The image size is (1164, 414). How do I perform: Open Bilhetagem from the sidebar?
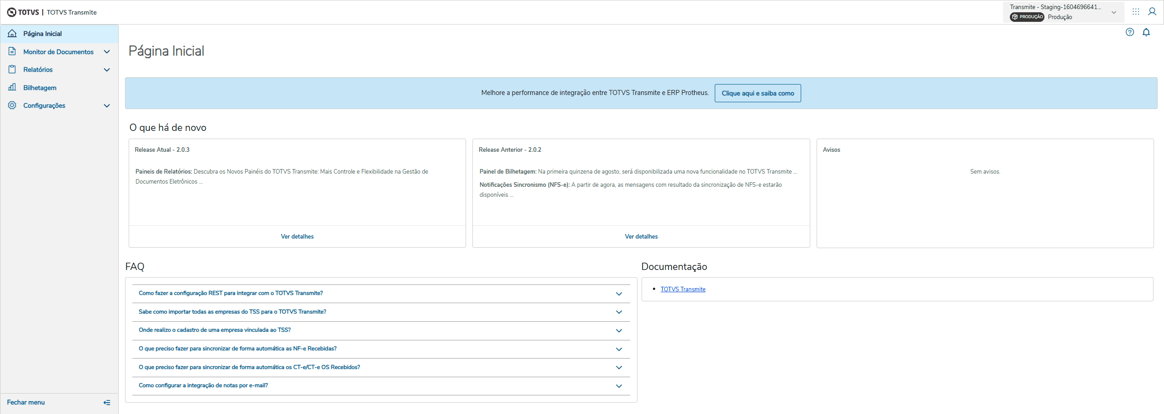click(40, 88)
